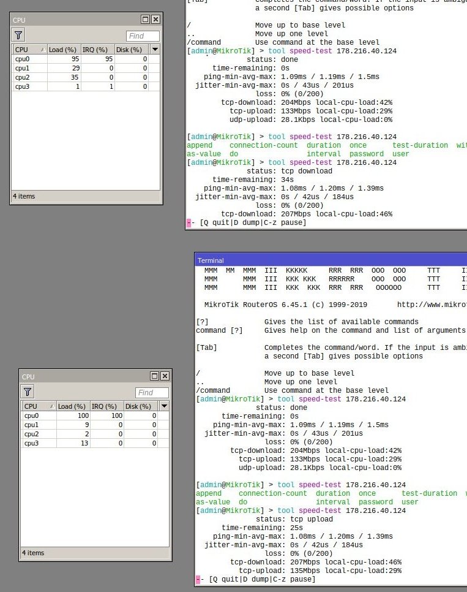This screenshot has height=592, width=467.
Task: Select the cpu2 row in the upper CPU window
Action: click(86, 77)
